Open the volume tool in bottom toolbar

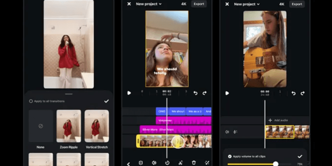click(154, 162)
